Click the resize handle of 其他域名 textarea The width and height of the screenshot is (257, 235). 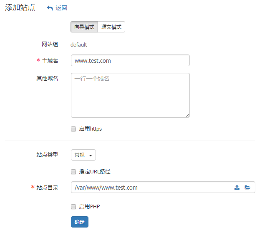tap(188, 115)
